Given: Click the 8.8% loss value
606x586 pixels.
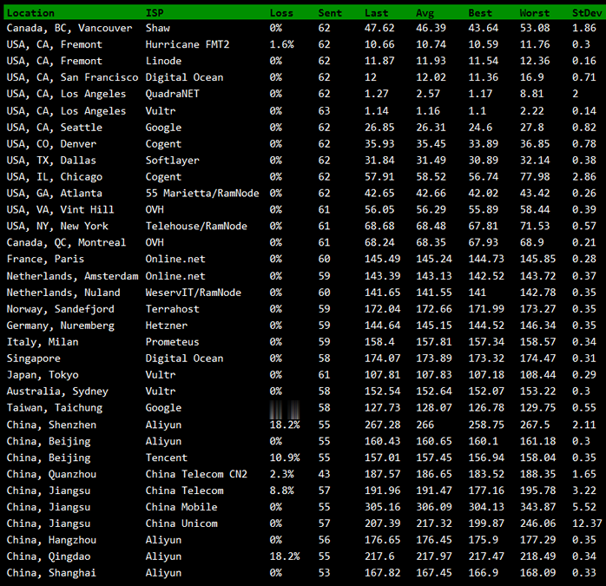Looking at the screenshot, I should click(x=281, y=491).
